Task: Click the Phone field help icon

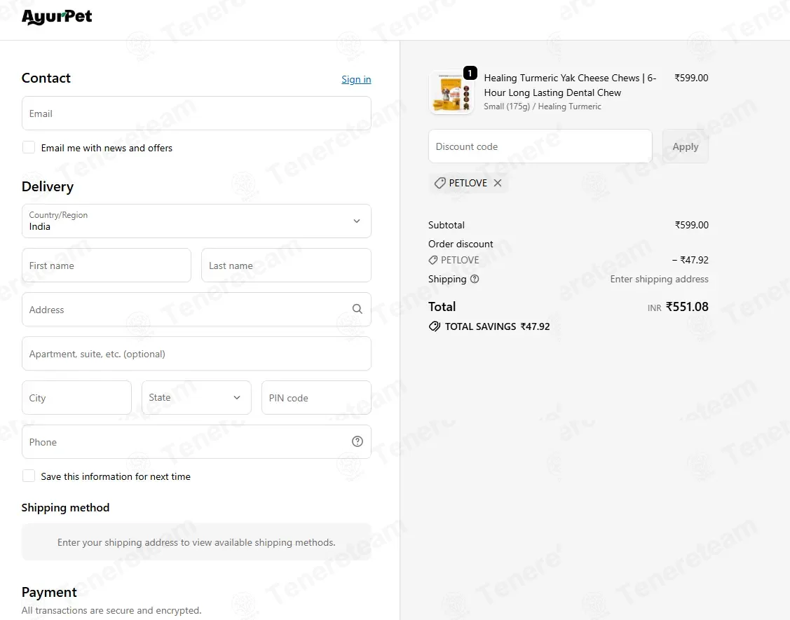Action: point(357,441)
